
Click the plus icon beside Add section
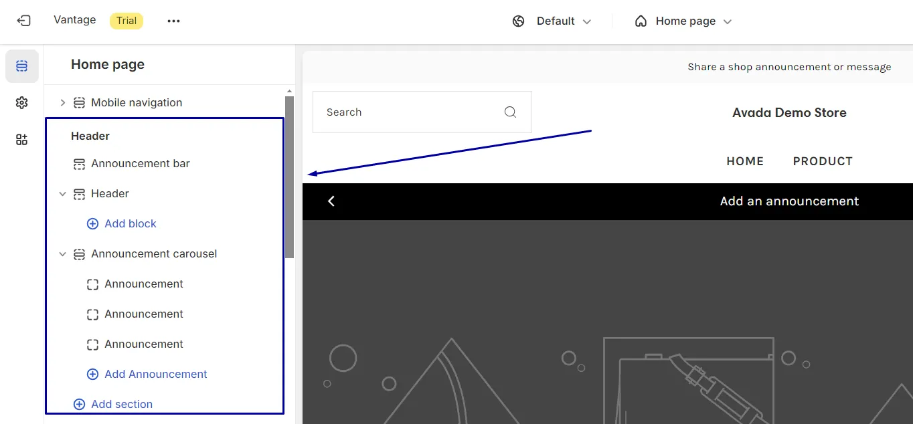[79, 405]
